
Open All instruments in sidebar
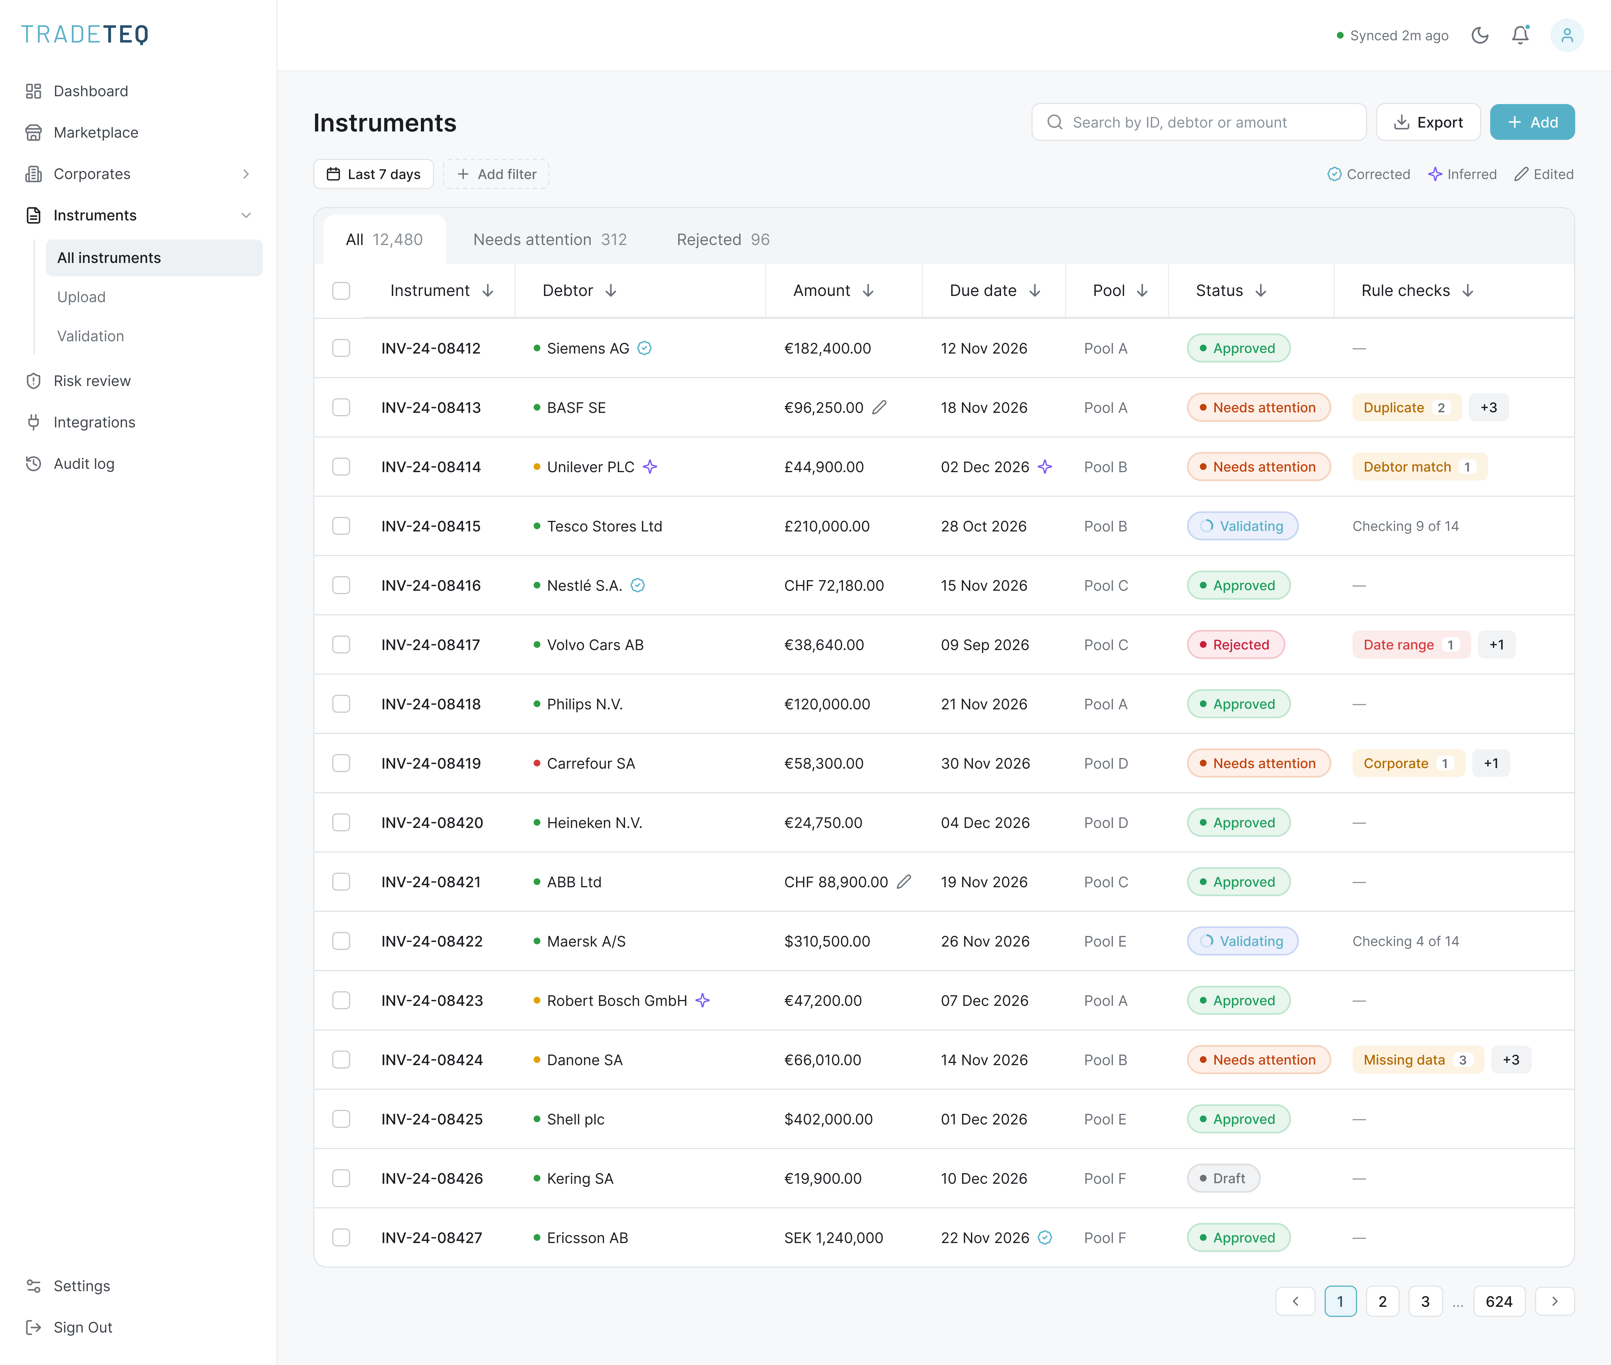tap(154, 258)
